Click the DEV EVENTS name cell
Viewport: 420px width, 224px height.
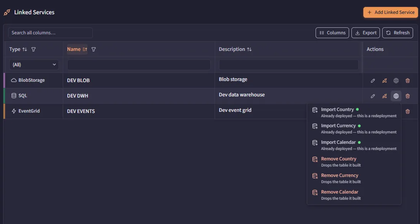click(139, 111)
